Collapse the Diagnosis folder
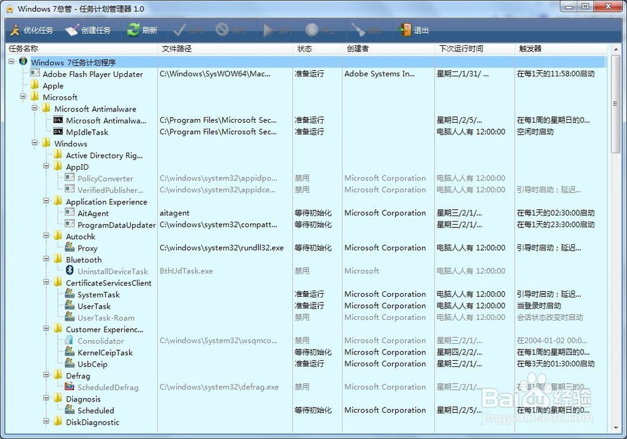The width and height of the screenshot is (627, 439). 46,398
